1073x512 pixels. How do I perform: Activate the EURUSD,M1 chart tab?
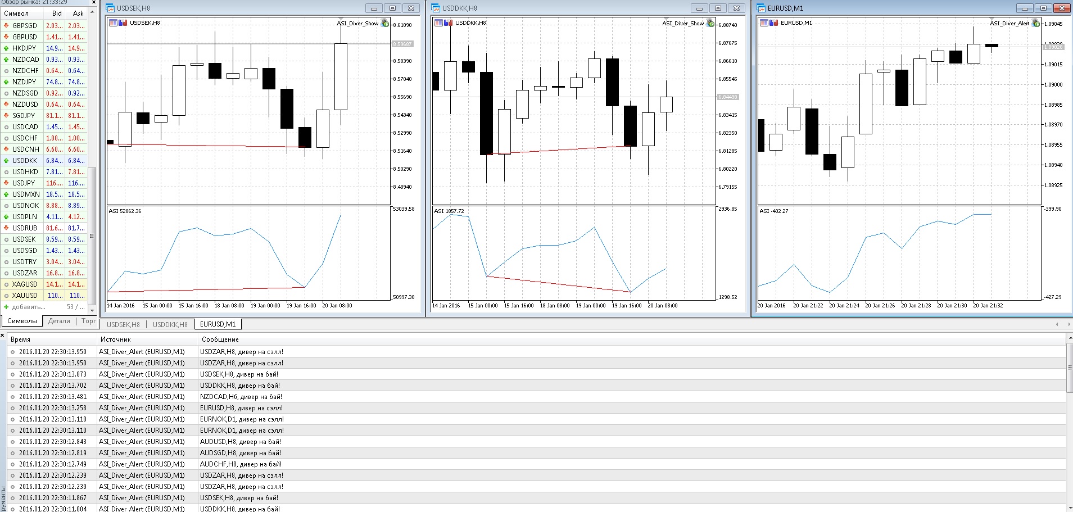[x=218, y=324]
